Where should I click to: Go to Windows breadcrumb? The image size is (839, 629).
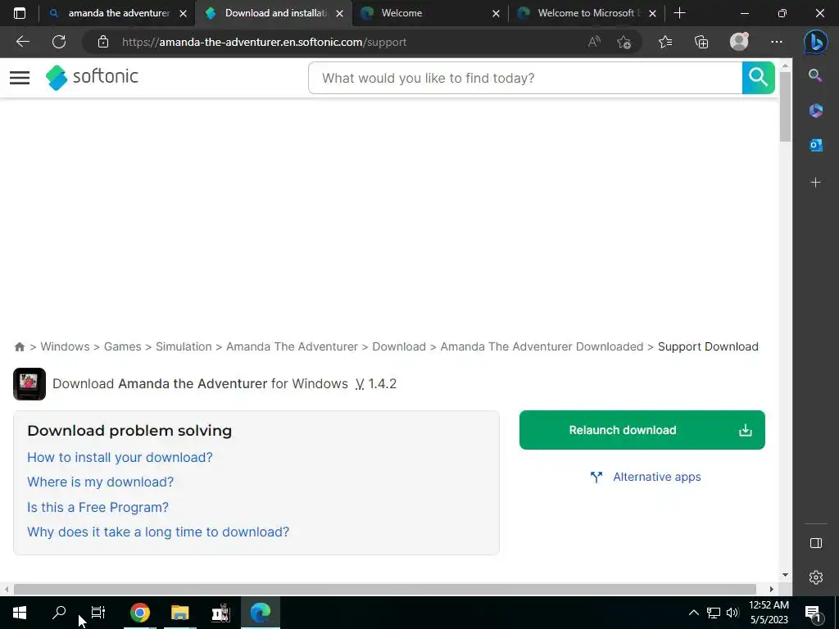pyautogui.click(x=66, y=346)
